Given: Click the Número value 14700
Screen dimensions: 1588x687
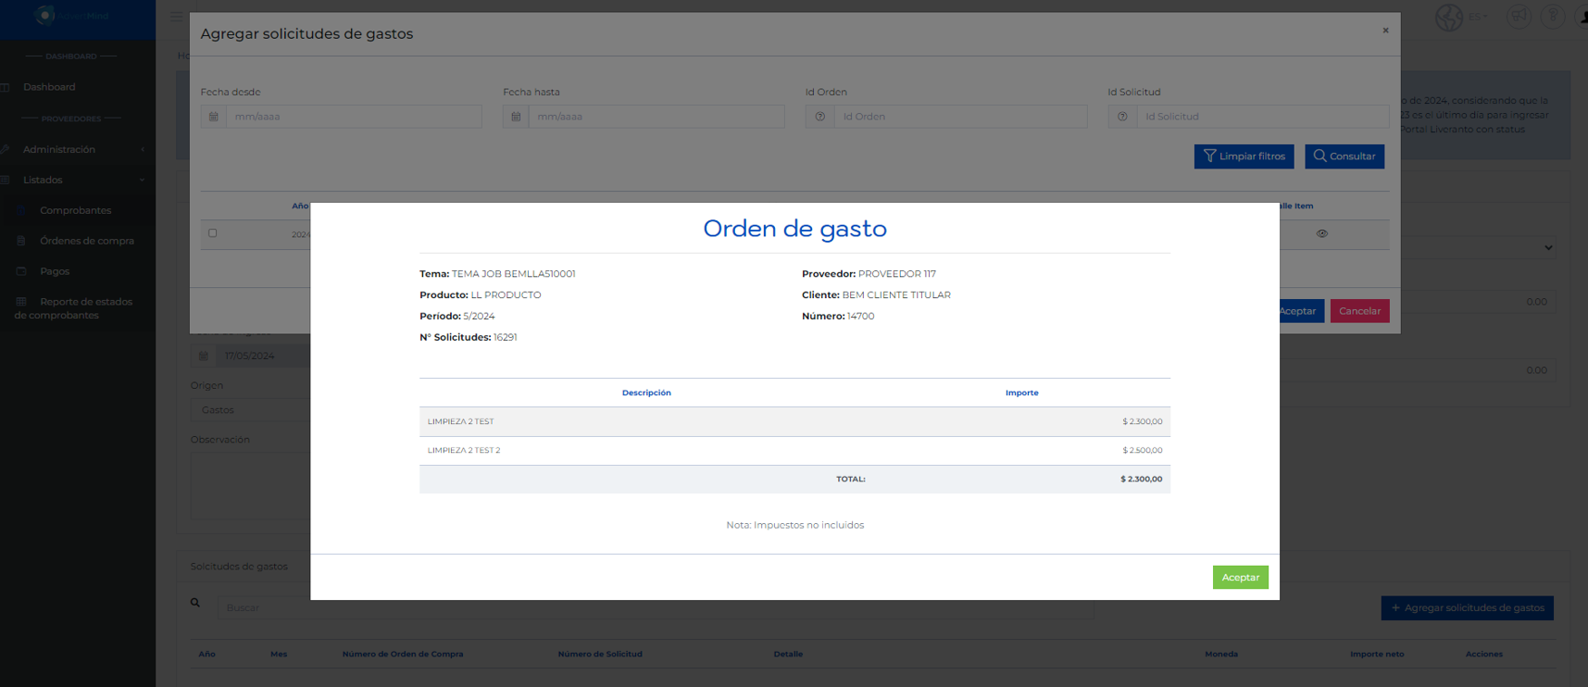Looking at the screenshot, I should point(861,317).
